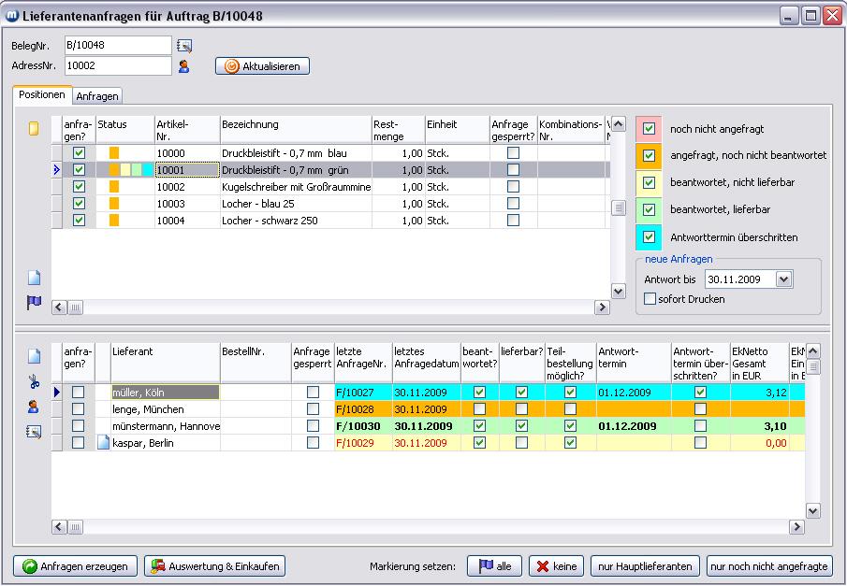The width and height of the screenshot is (847, 586).
Task: Click the person icon beside AdressNr.
Action: (x=183, y=65)
